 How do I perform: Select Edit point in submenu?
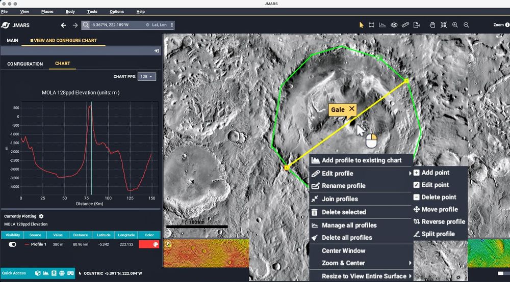coord(440,185)
